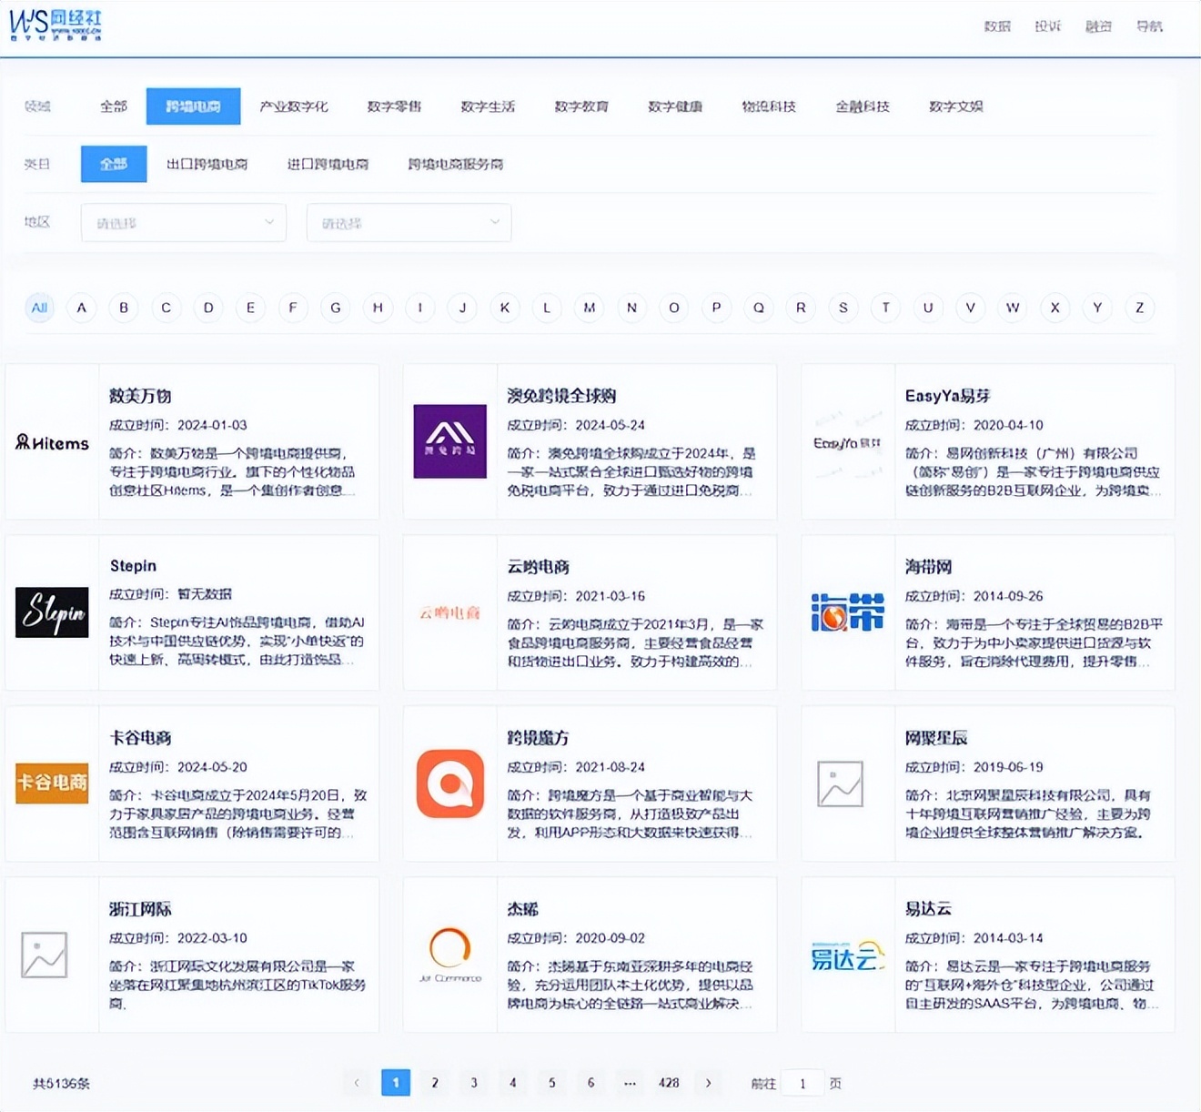The height and width of the screenshot is (1112, 1201).
Task: Select the purple 澳免跨境 logo
Action: point(449,441)
